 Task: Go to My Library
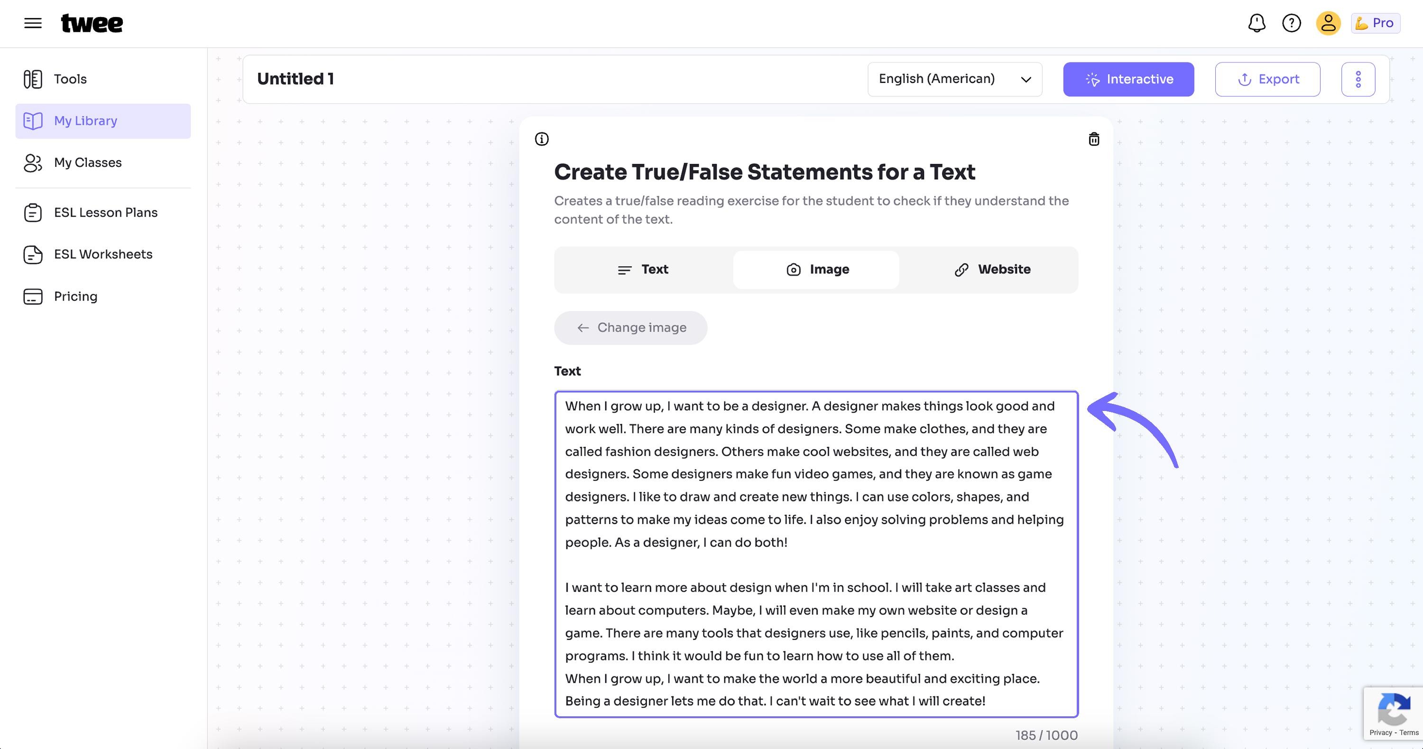click(x=103, y=121)
